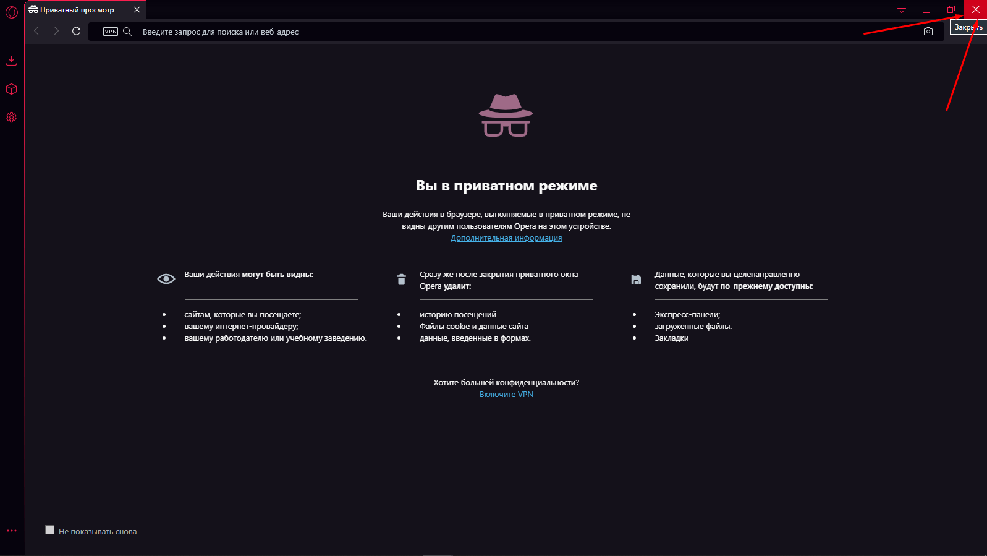Click the search magnifier icon in address bar
The height and width of the screenshot is (556, 987).
pos(127,32)
